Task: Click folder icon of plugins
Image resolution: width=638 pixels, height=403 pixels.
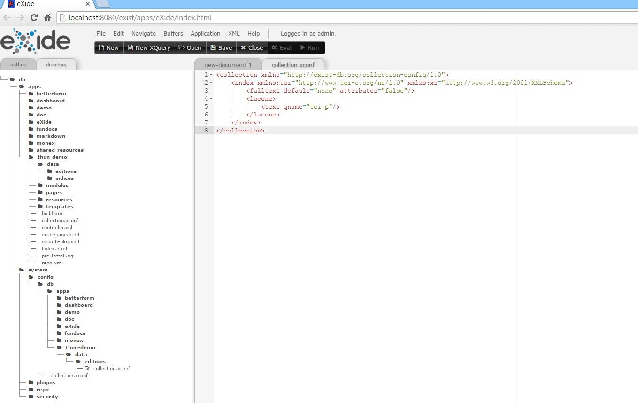Action: pyautogui.click(x=31, y=382)
